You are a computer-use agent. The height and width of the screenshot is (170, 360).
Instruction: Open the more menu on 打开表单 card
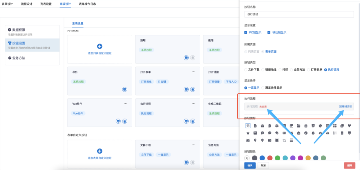pos(193,72)
